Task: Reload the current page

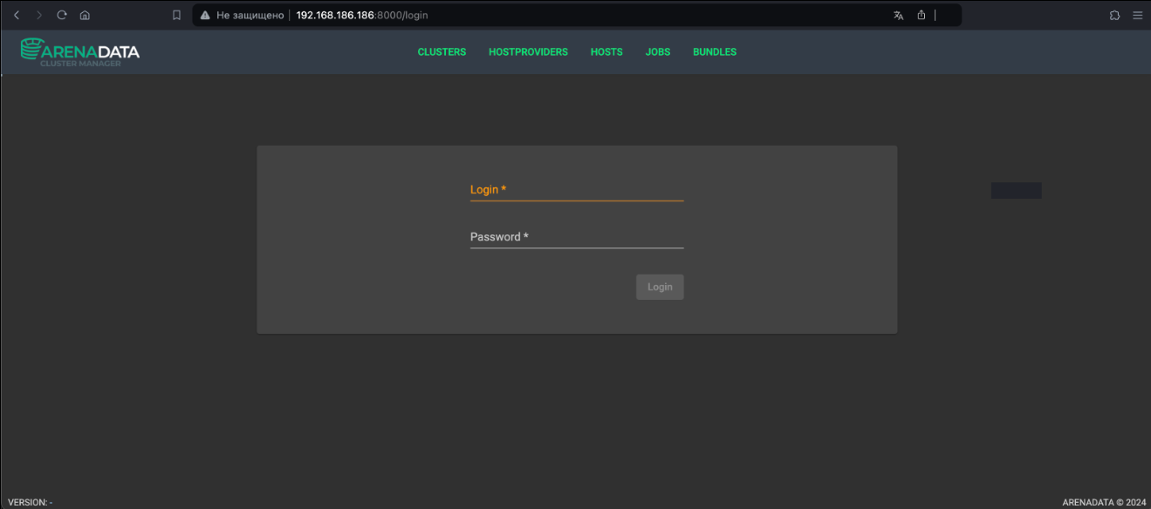Action: point(62,15)
